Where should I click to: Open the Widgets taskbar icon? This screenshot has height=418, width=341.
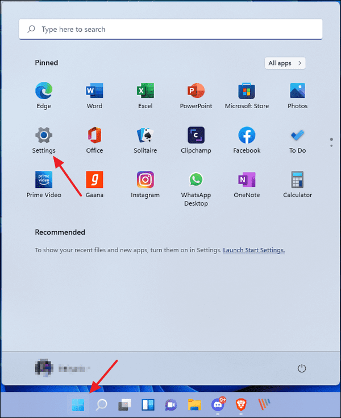pyautogui.click(x=148, y=405)
